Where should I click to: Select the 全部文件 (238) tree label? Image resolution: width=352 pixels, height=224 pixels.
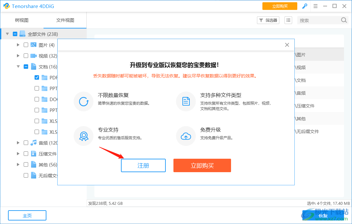pyautogui.click(x=43, y=34)
